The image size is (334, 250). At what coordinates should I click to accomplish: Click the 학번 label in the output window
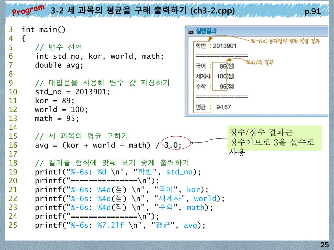coord(201,46)
